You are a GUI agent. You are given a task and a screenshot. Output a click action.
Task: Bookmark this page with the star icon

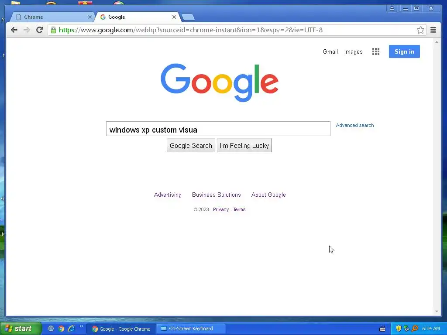tap(420, 30)
